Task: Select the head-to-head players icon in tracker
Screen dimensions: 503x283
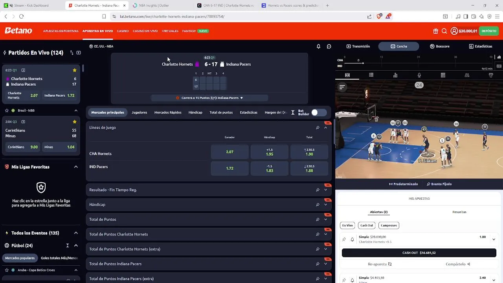Action: point(467,75)
